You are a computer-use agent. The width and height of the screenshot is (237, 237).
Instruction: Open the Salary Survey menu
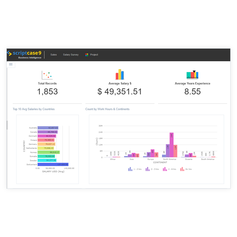[71, 55]
